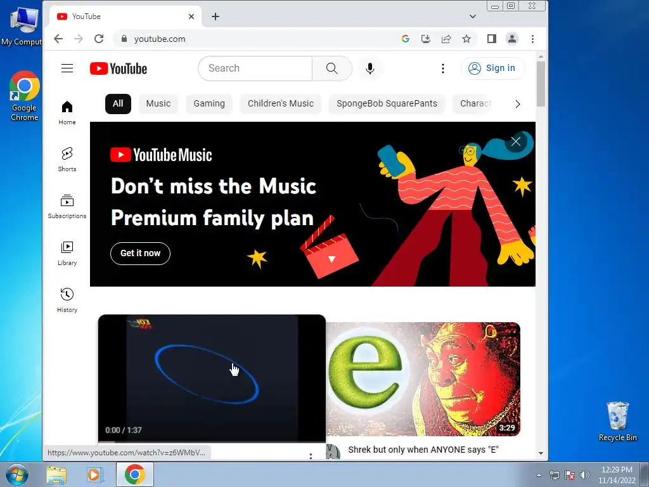Click the share page icon
649x487 pixels.
446,39
